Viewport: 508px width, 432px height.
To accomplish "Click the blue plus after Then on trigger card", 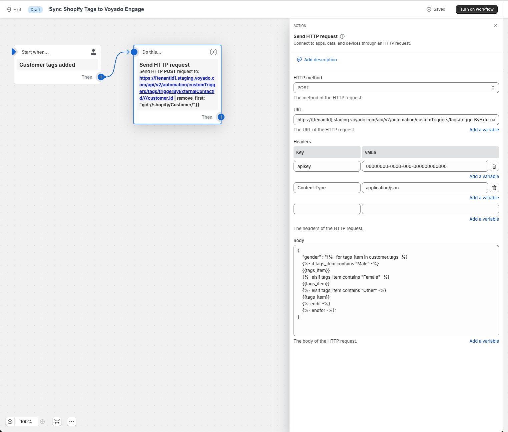I will point(101,77).
